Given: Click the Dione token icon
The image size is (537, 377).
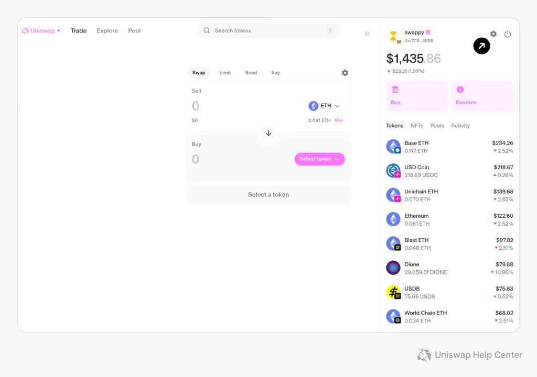Looking at the screenshot, I should (x=393, y=268).
